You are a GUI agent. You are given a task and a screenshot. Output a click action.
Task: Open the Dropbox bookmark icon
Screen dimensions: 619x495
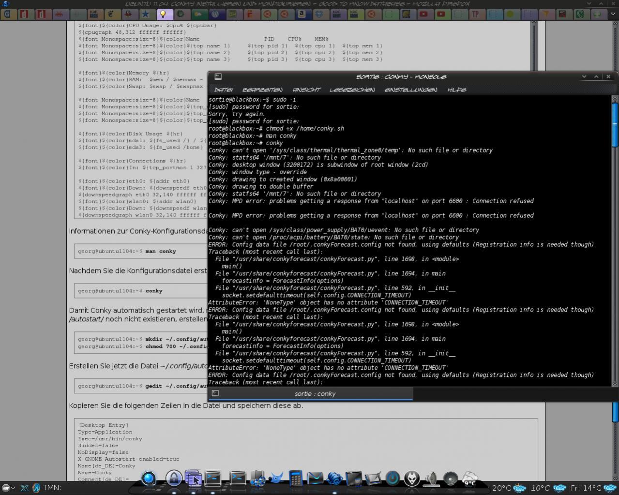pyautogui.click(x=319, y=14)
